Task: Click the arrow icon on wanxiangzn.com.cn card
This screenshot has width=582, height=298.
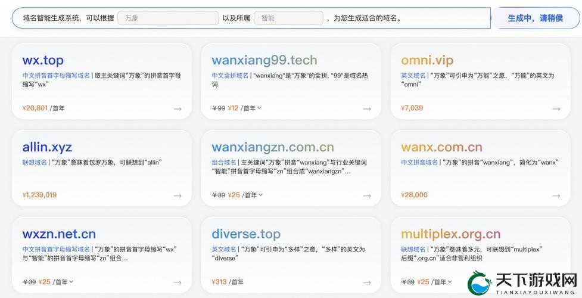Action: [367, 196]
